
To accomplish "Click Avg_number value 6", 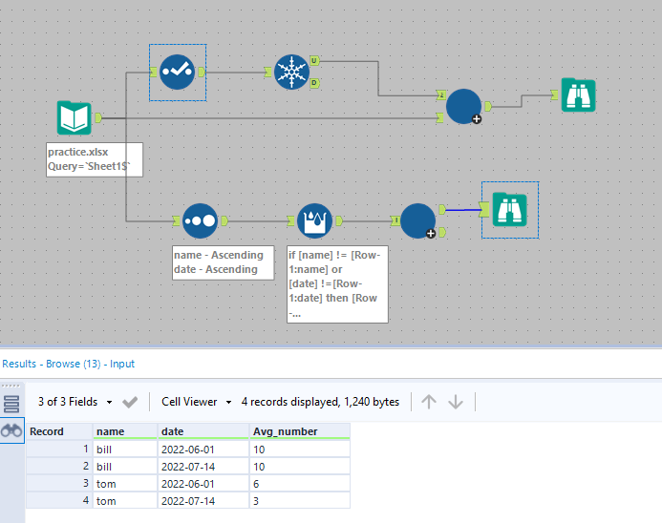I will pos(300,483).
